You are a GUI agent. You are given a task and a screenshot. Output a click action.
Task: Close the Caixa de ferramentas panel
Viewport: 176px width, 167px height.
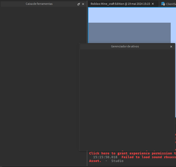pyautogui.click(x=83, y=4)
